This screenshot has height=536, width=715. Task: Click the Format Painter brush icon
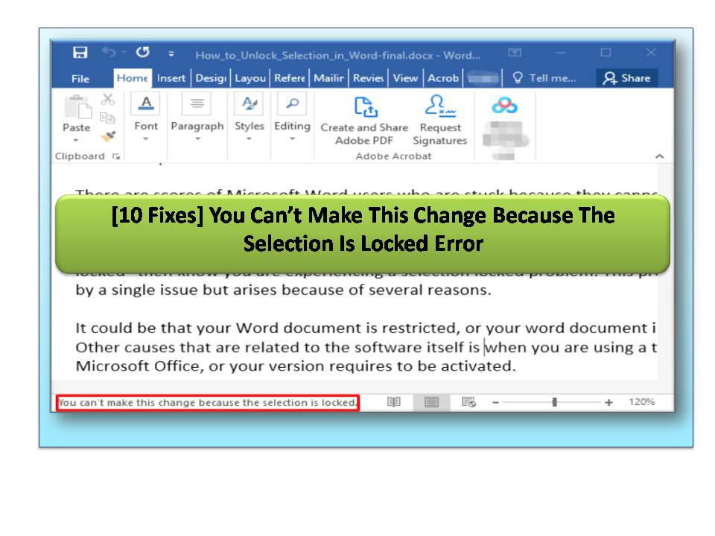coord(108,136)
